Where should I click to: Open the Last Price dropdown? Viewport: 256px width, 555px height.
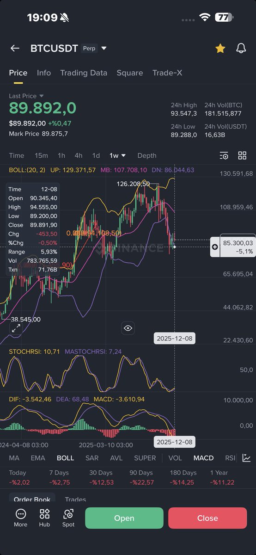(26, 96)
